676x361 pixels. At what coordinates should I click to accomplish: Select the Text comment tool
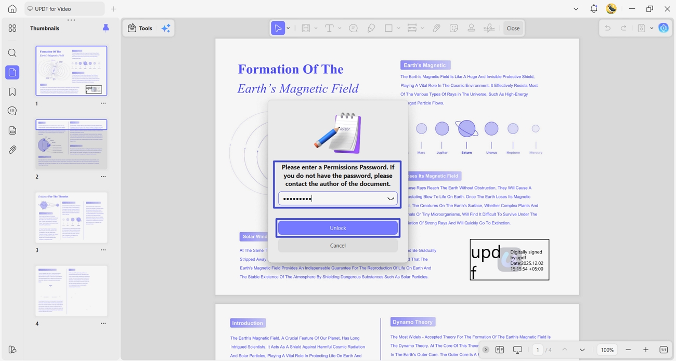(x=329, y=28)
